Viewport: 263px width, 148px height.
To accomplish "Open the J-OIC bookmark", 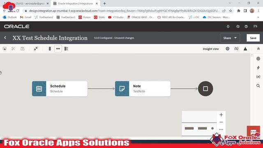I will click(194, 17).
